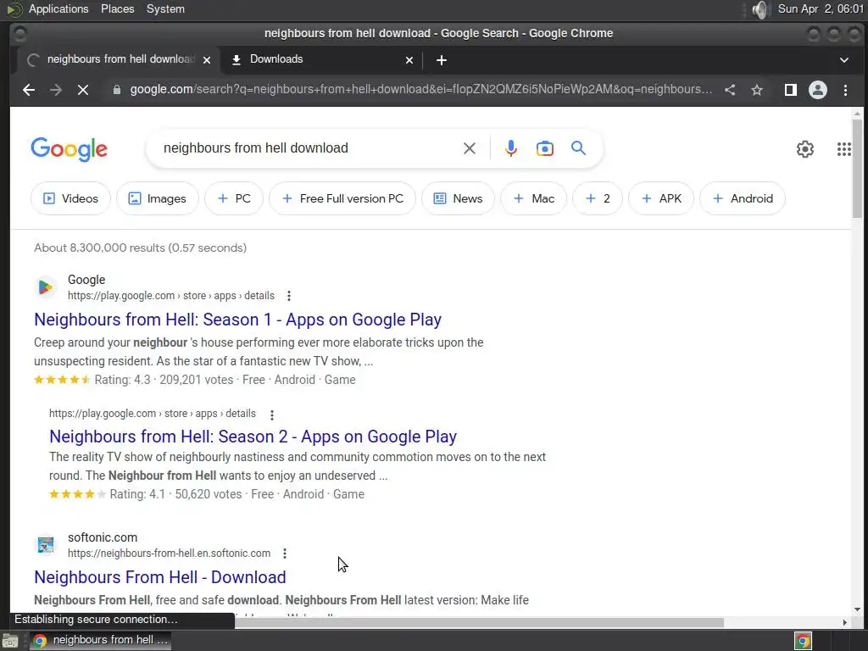Search by image with camera icon
The width and height of the screenshot is (868, 651).
545,148
